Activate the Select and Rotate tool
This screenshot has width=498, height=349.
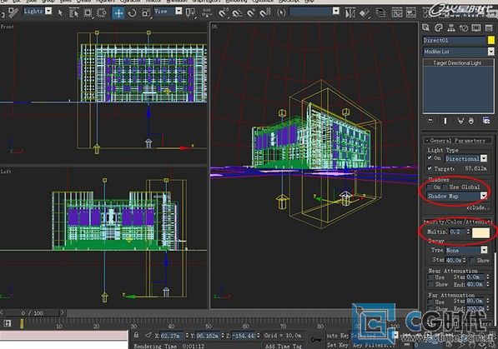(x=132, y=13)
